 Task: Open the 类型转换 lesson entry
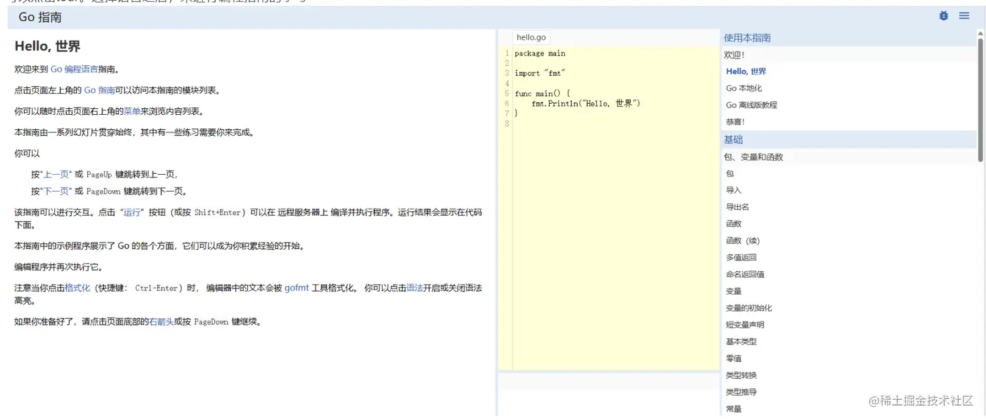pos(741,376)
